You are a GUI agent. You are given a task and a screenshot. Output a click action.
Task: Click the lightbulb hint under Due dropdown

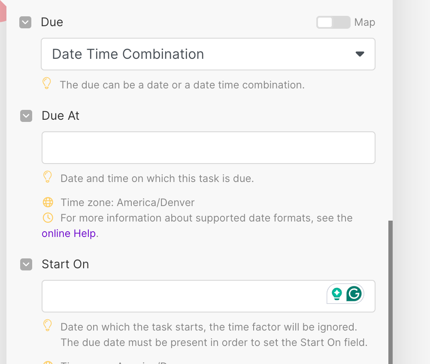(47, 83)
